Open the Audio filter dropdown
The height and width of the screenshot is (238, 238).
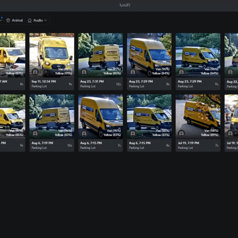[37, 20]
